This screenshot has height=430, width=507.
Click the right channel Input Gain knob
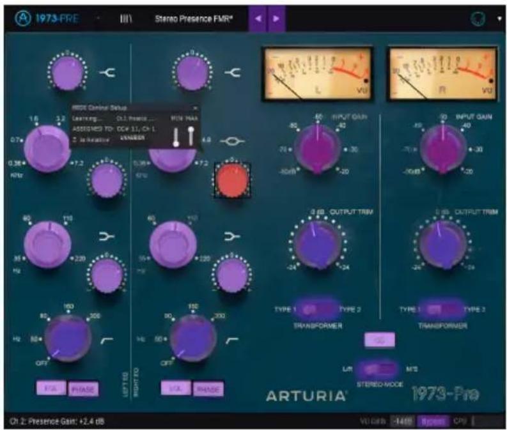point(443,150)
